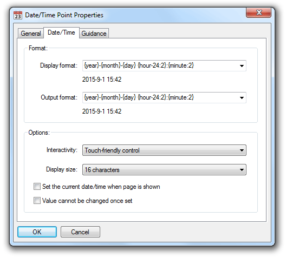Click inside the Output format text field
This screenshot has width=286, height=257.
pos(160,98)
